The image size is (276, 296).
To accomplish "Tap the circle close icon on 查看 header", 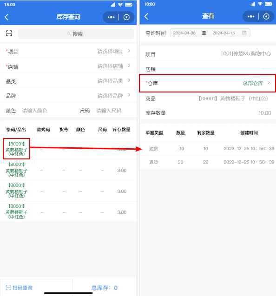I will (x=266, y=16).
